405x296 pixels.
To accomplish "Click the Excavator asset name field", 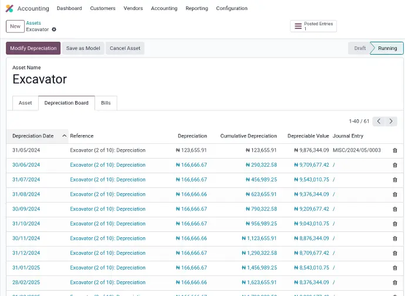I will (x=40, y=79).
